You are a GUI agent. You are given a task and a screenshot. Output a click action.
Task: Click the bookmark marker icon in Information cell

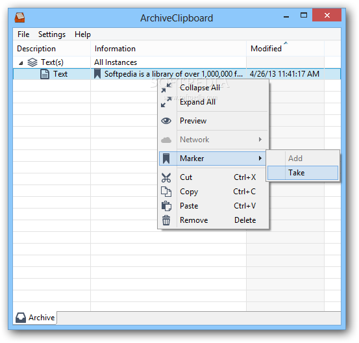pos(97,74)
